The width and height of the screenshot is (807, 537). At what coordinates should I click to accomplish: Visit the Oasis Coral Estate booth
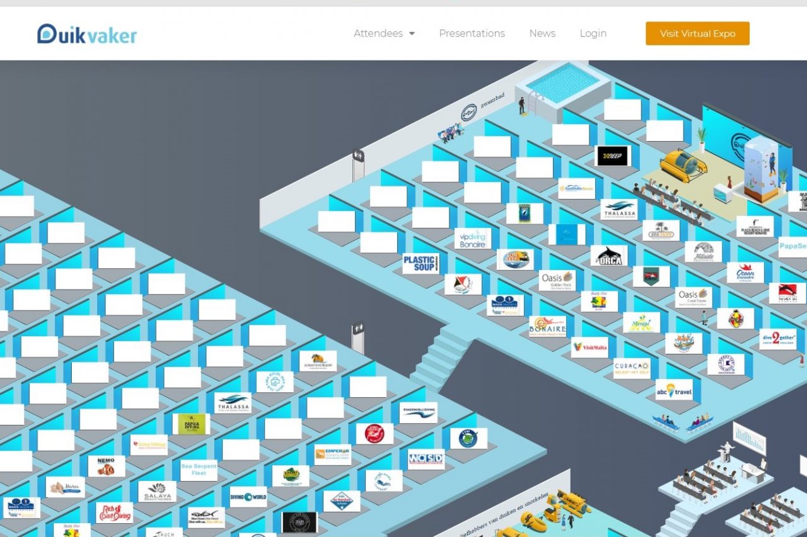pos(694,297)
